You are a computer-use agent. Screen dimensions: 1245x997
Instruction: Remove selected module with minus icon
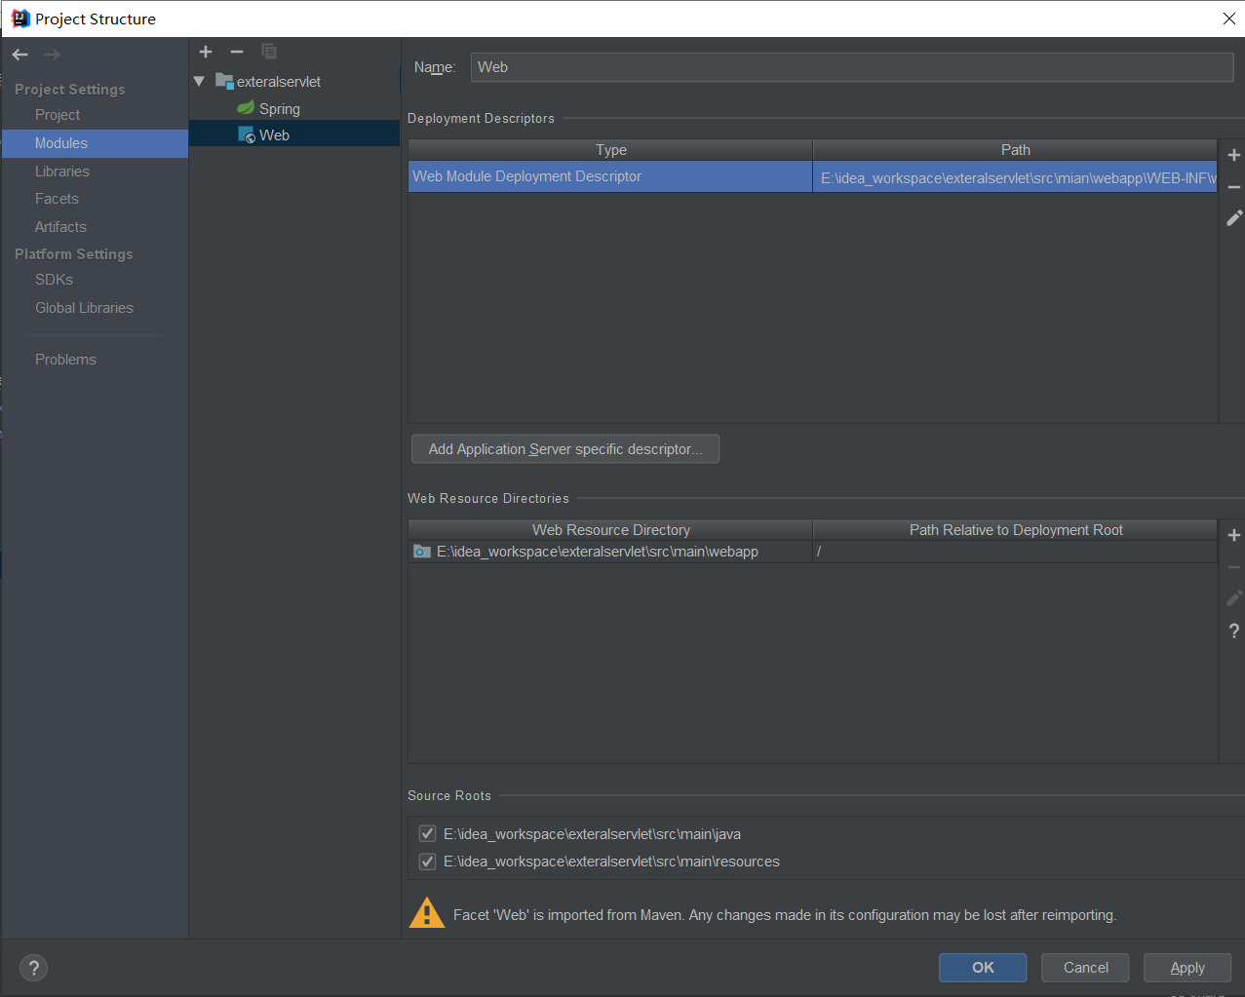237,52
